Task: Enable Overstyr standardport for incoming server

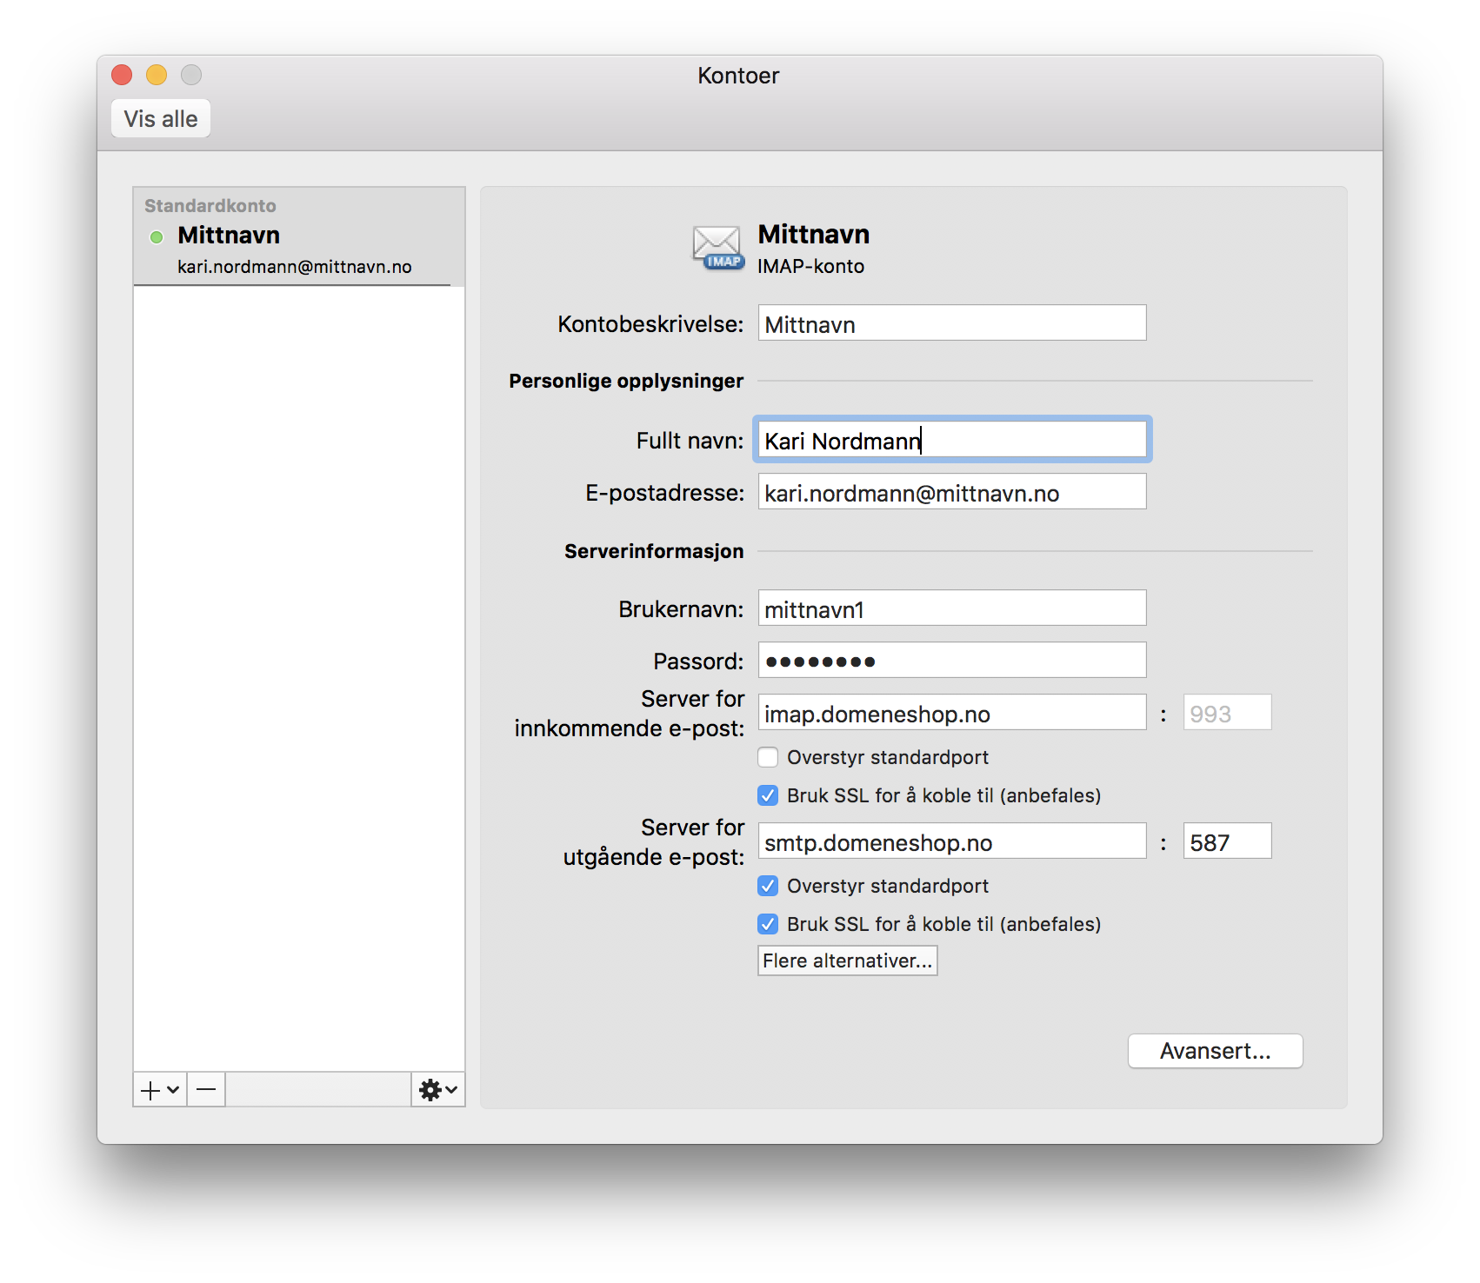Action: 768,757
